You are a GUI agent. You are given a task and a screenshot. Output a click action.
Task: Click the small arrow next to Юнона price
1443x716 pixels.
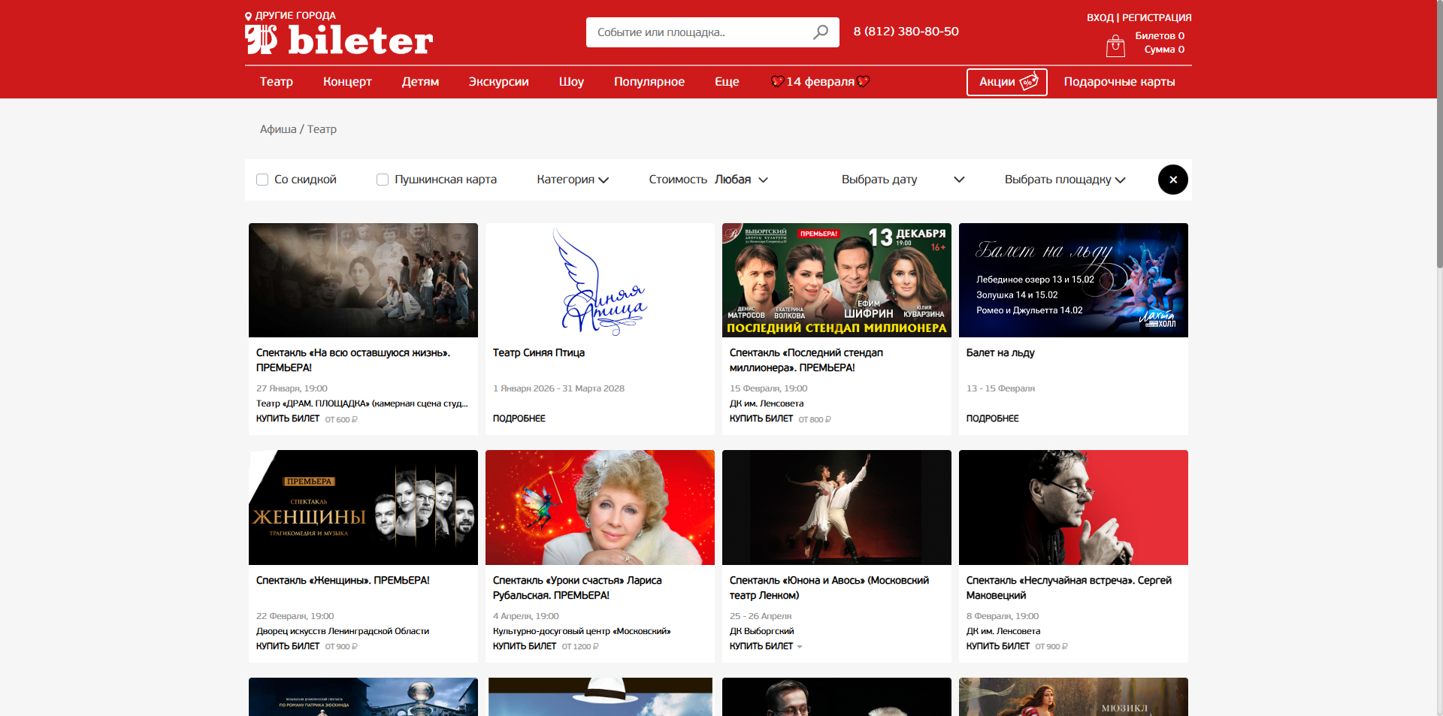[800, 647]
